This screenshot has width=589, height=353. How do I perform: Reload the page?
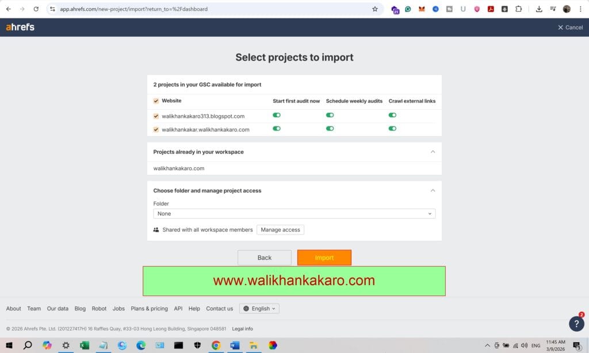[x=36, y=9]
